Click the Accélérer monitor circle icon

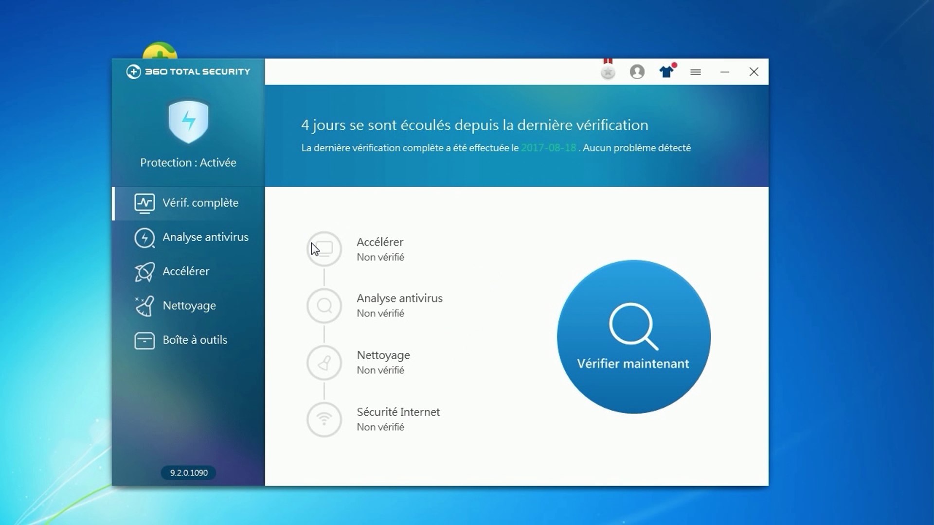pyautogui.click(x=324, y=249)
